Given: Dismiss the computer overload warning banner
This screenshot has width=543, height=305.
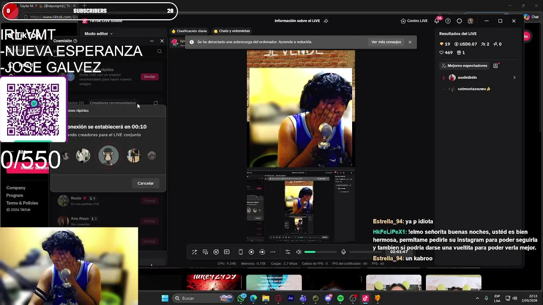Looking at the screenshot, I should coord(410,42).
